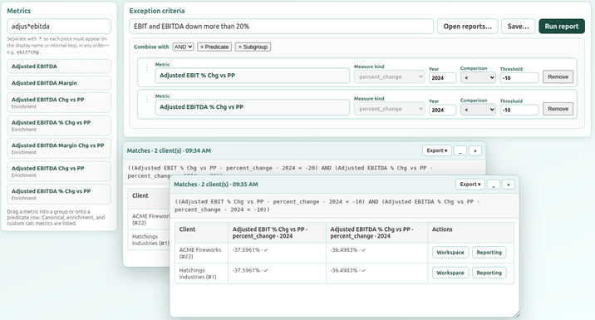595x320 pixels.
Task: Open Workspace for ACME Fireworks
Action: [x=450, y=253]
